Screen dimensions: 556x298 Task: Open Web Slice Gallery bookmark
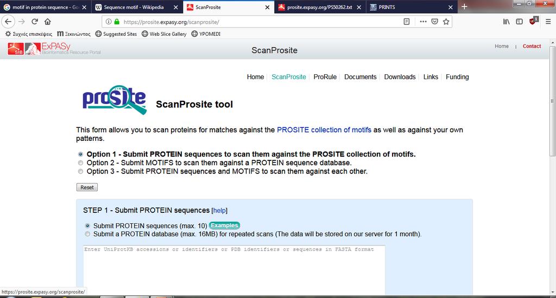point(164,34)
